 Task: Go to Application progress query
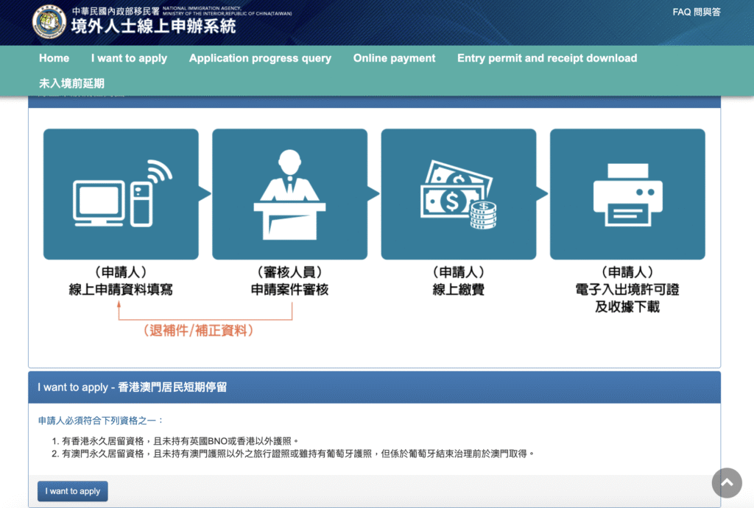coord(260,58)
